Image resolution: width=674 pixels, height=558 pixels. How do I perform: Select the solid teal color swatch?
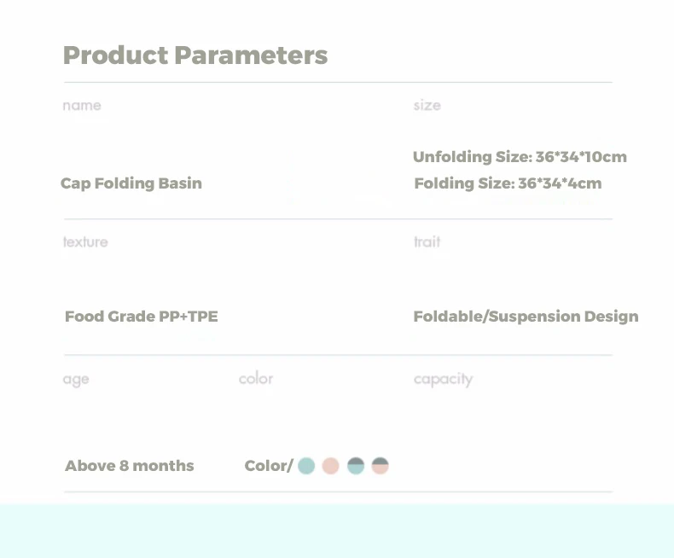pos(306,466)
